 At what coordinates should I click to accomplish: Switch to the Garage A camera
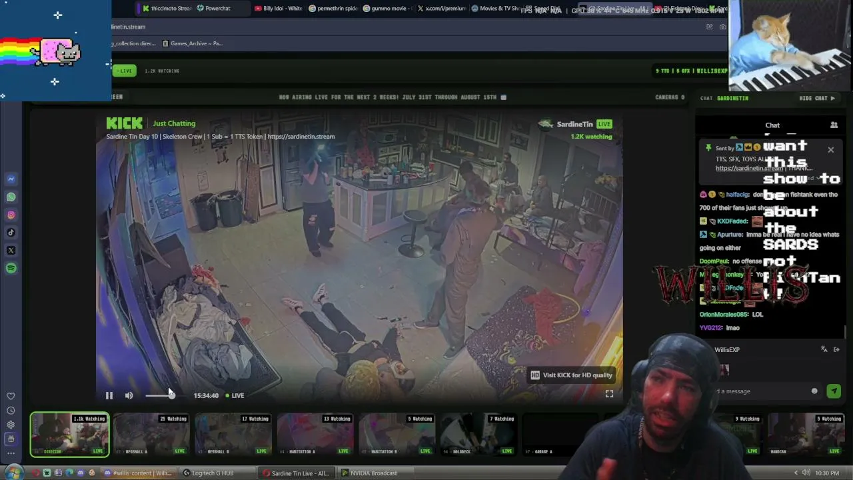click(x=561, y=435)
